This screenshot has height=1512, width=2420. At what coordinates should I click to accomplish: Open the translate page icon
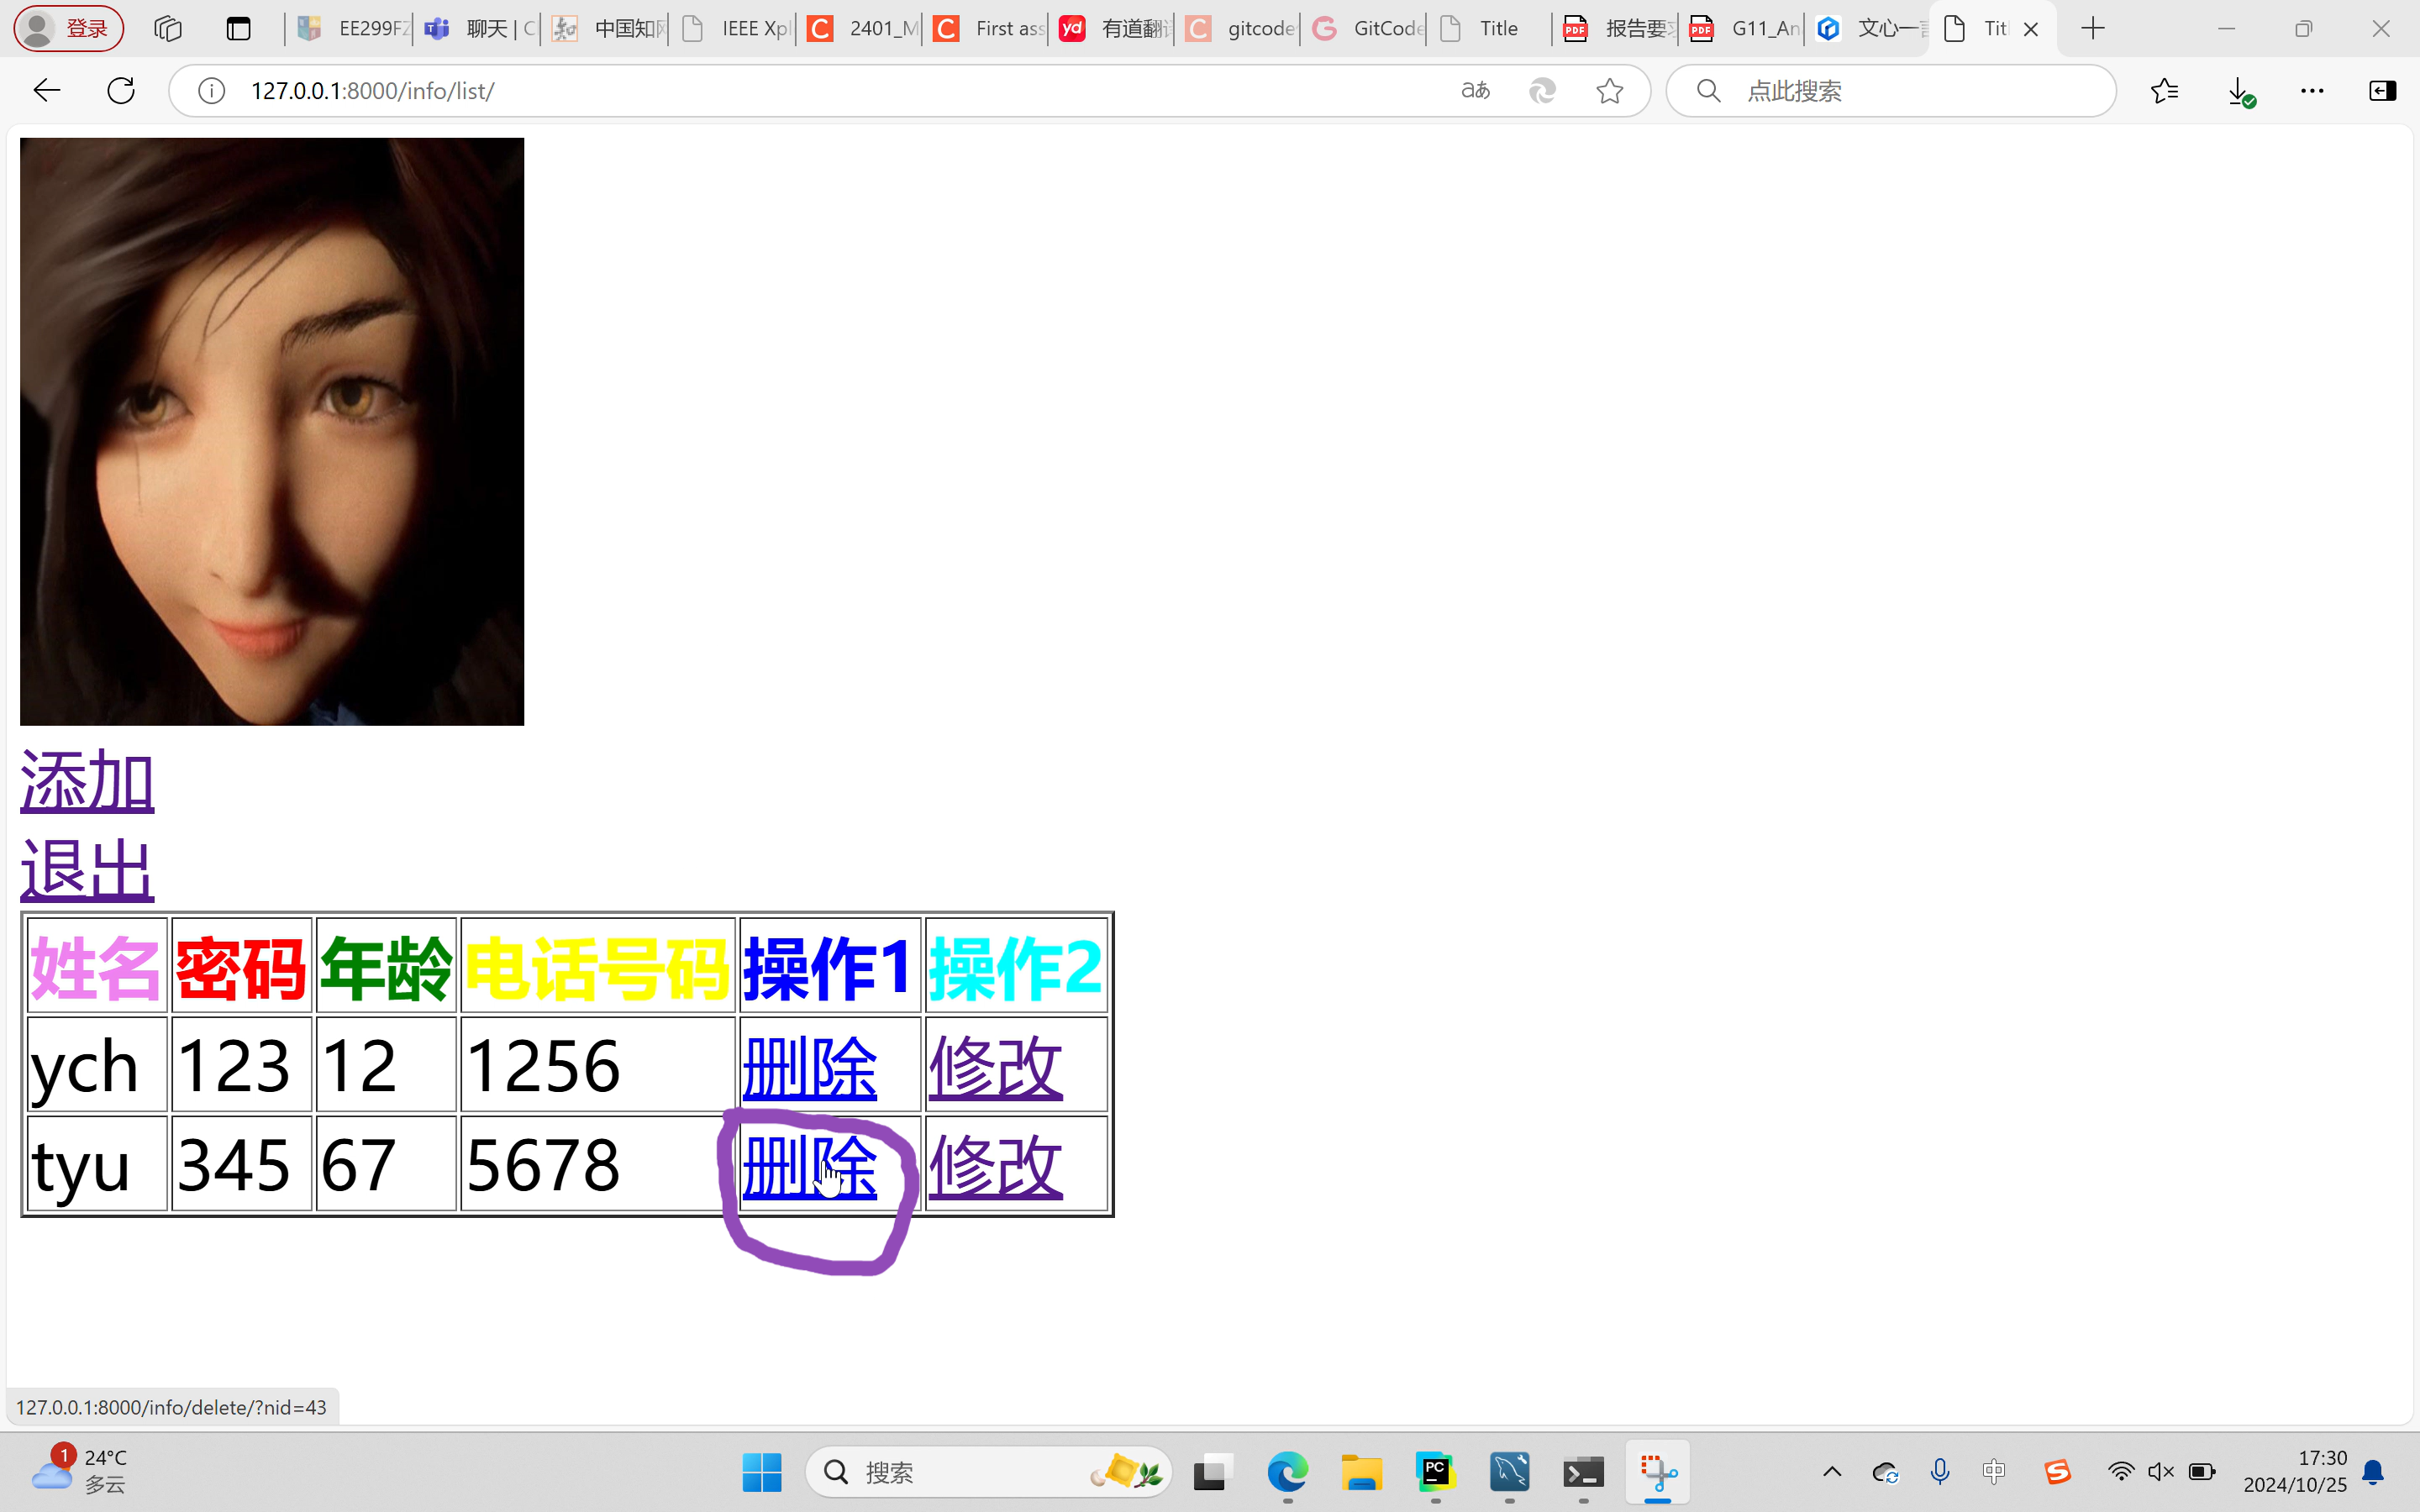[x=1475, y=91]
